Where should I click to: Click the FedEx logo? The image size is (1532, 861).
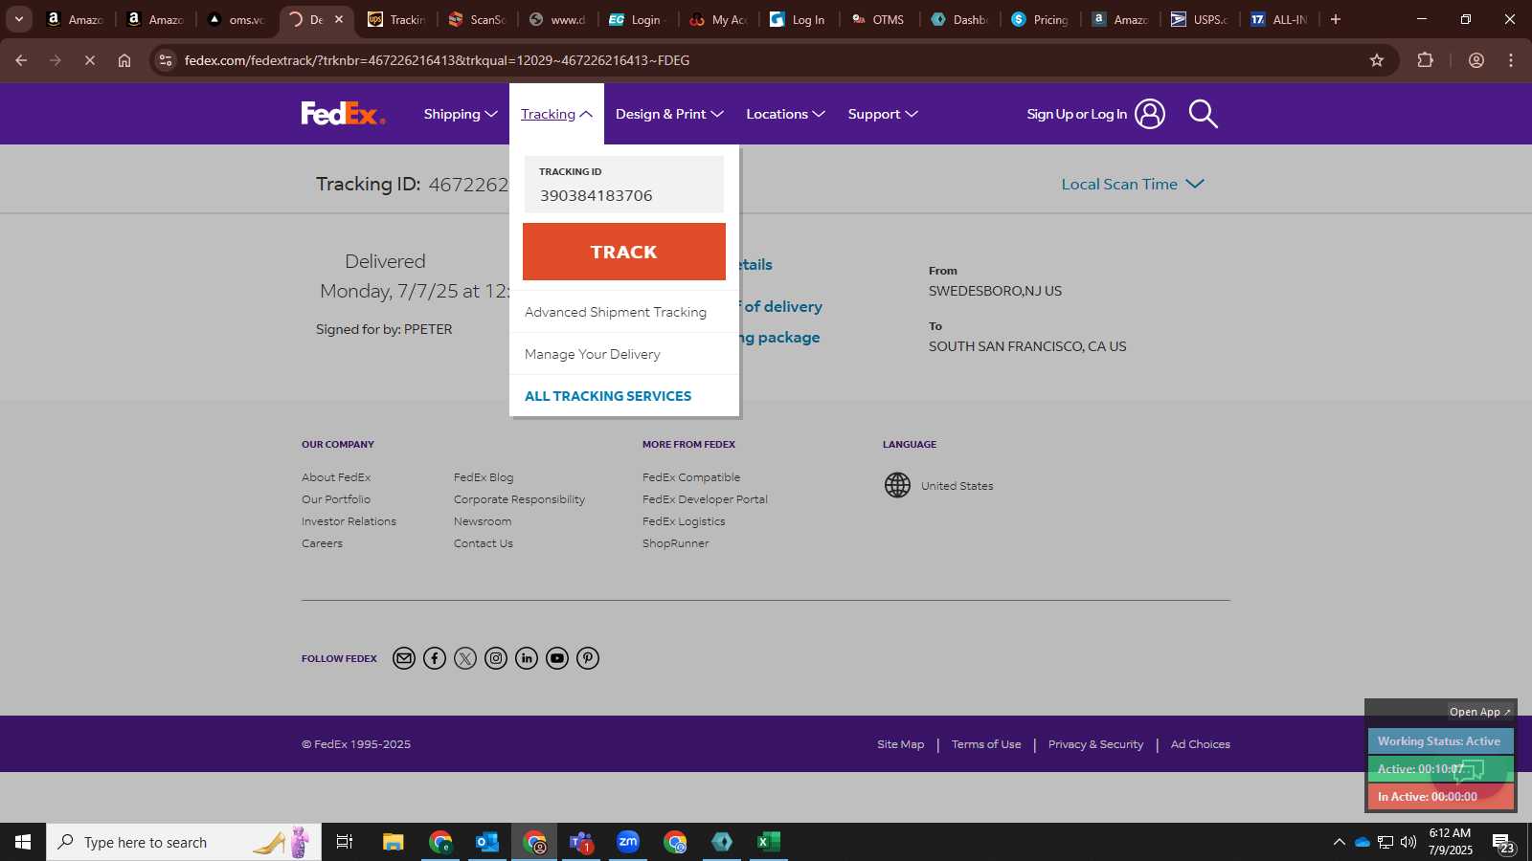[x=343, y=114]
